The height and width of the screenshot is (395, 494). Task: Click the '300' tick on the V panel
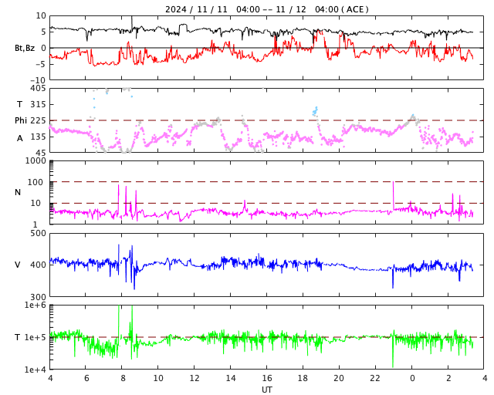(38, 296)
